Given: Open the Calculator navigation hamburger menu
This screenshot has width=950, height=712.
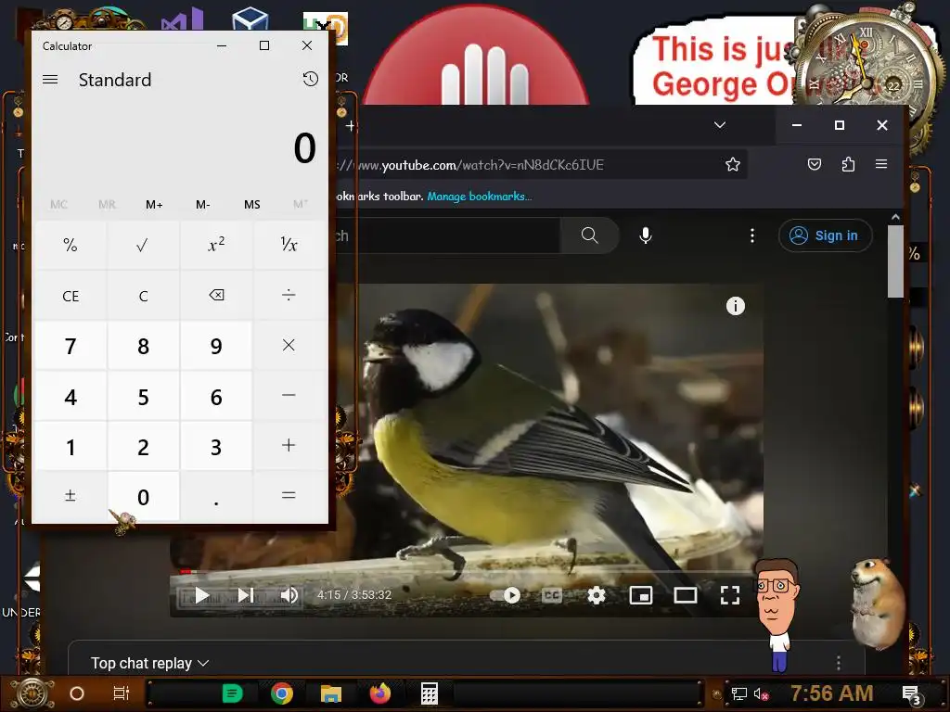Looking at the screenshot, I should [x=50, y=80].
